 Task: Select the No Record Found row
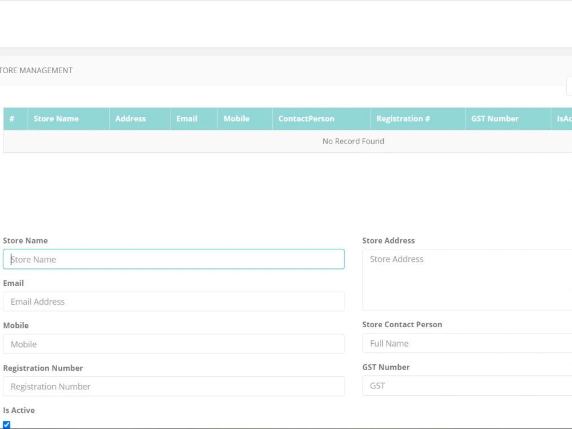[x=353, y=141]
